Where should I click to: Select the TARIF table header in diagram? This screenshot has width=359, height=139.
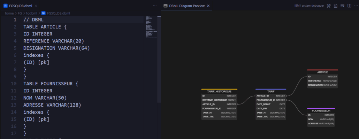pyautogui.click(x=271, y=91)
